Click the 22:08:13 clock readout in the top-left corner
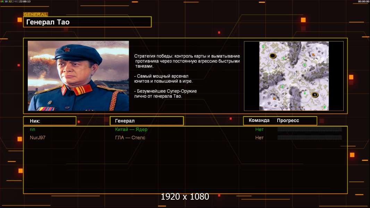This screenshot has width=370, height=208. point(25,1)
